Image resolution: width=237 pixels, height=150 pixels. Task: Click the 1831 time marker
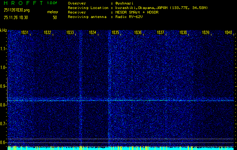(25, 33)
